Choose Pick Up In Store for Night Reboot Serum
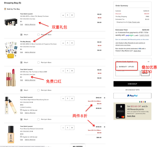This screenshot has width=159, height=147. (38, 119)
